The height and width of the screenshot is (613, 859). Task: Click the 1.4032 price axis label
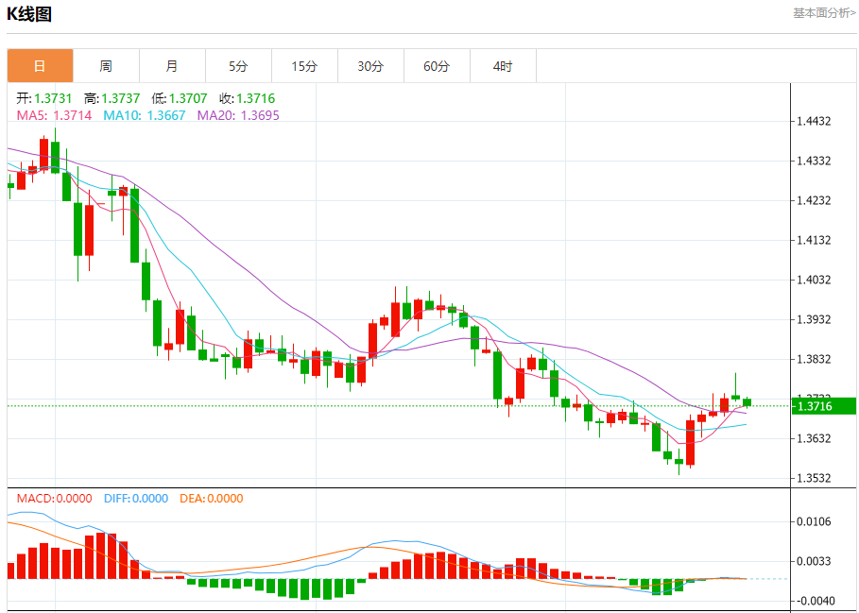pyautogui.click(x=815, y=280)
